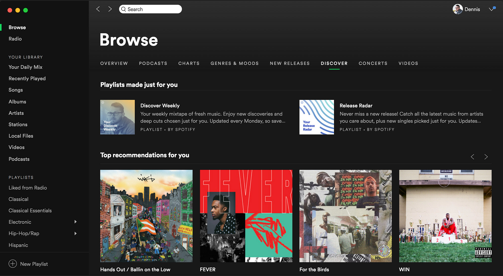Switch to the Podcasts tab
Viewport: 503px width, 276px height.
[x=153, y=63]
